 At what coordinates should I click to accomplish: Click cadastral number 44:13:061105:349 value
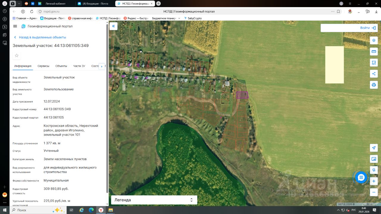tap(57, 109)
